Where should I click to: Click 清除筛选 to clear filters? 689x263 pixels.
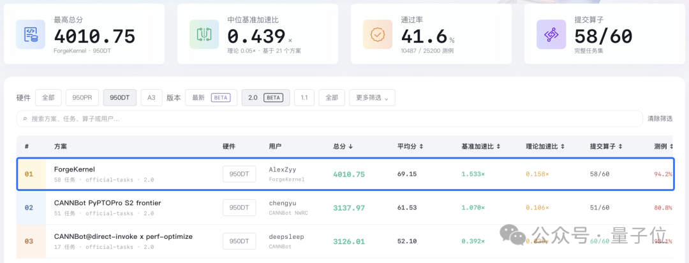pyautogui.click(x=660, y=119)
